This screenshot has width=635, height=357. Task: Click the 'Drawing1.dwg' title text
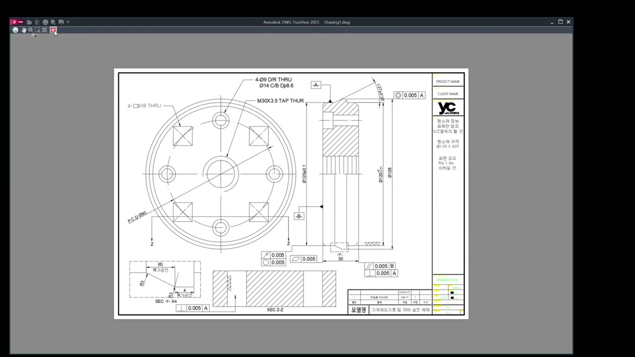[337, 22]
